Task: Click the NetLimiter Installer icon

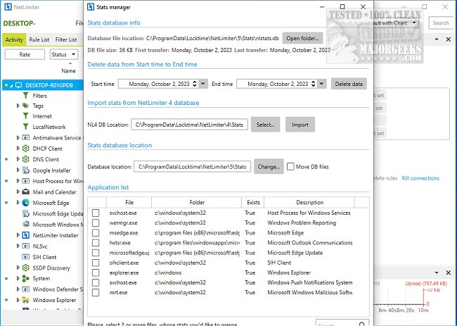Action: [25, 235]
